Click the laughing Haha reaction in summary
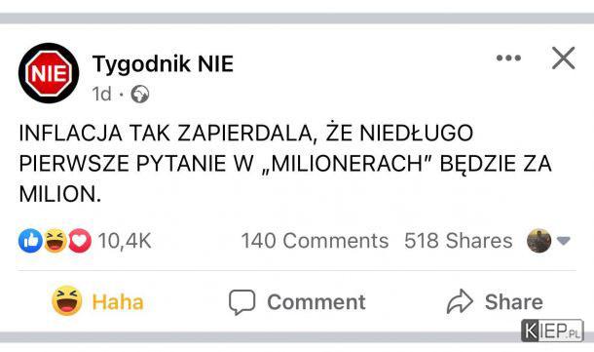This screenshot has height=352, width=594. 56,241
